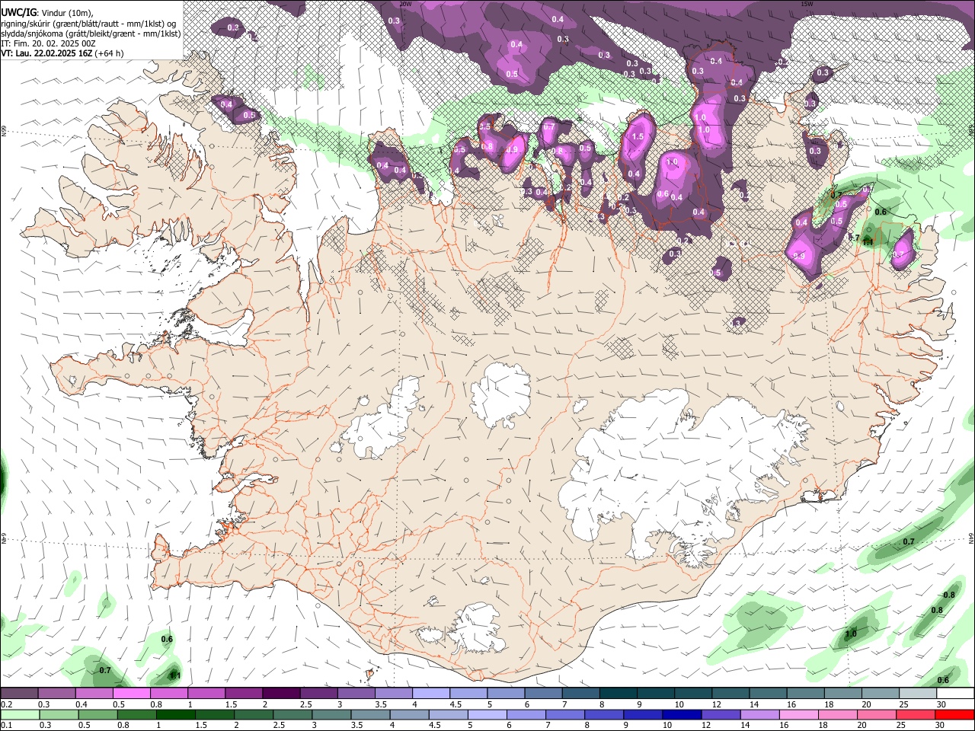
Task: Click the 'VT: Lau. 22.02.2025 16Z' valid time
Action: [47, 53]
